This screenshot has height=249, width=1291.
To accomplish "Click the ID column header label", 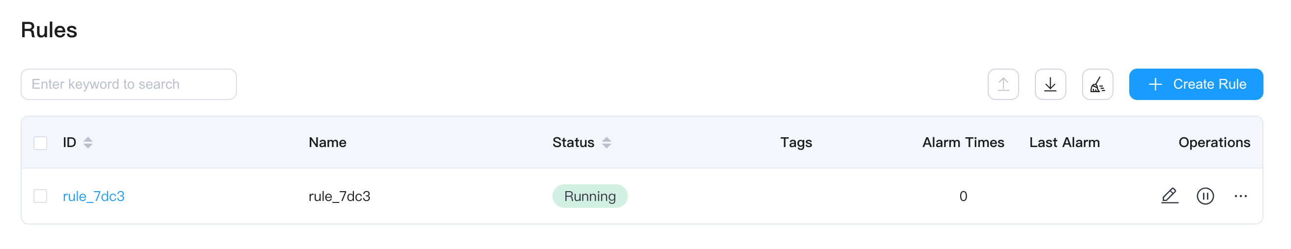I will tap(69, 143).
